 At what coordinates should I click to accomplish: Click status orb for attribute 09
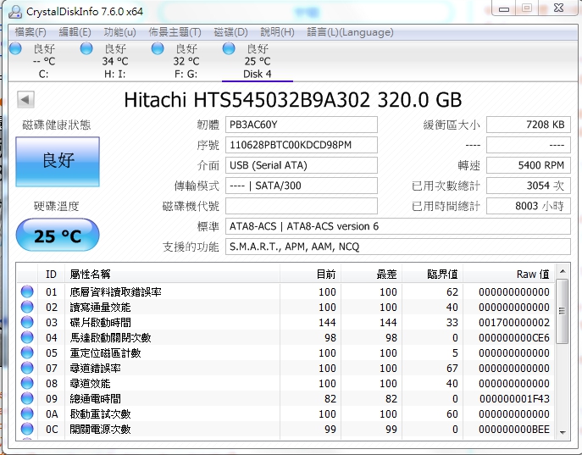[x=27, y=398]
